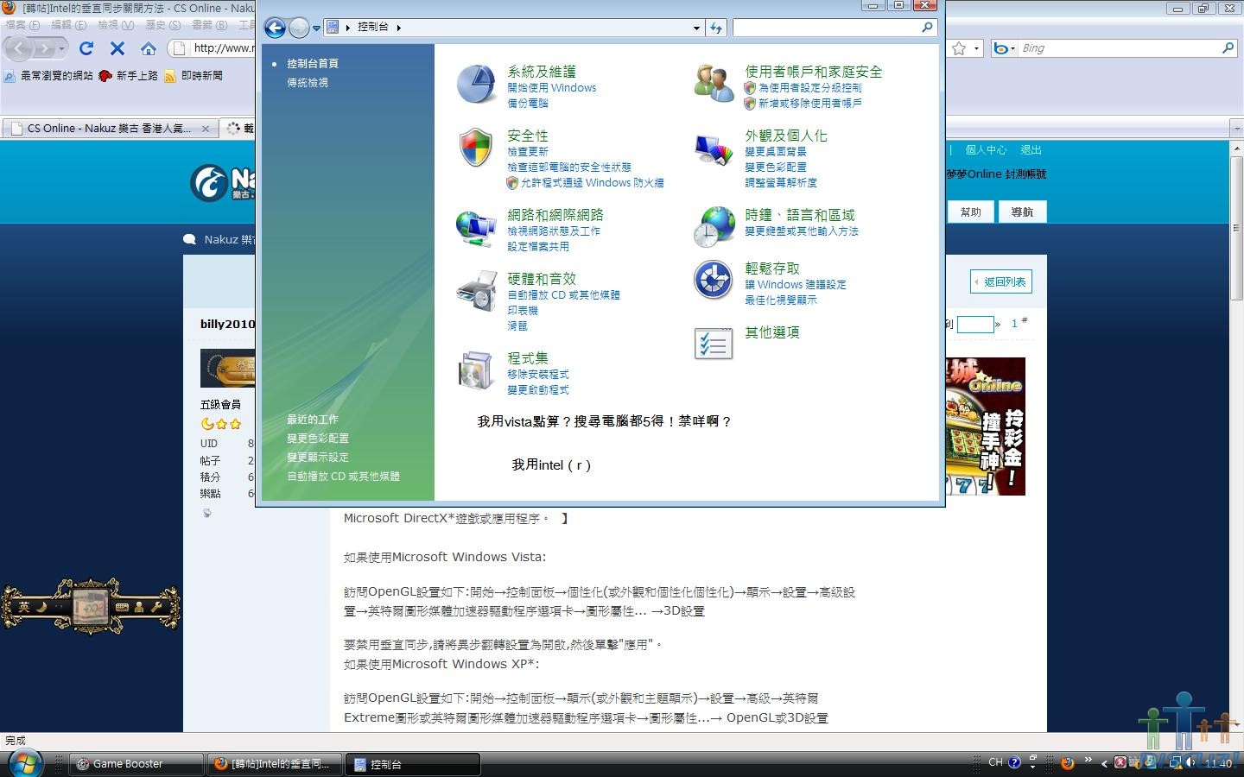Screen dimensions: 1244x777
Task: Click the 使用者帳戶和家庭安全 users icon
Action: point(714,85)
